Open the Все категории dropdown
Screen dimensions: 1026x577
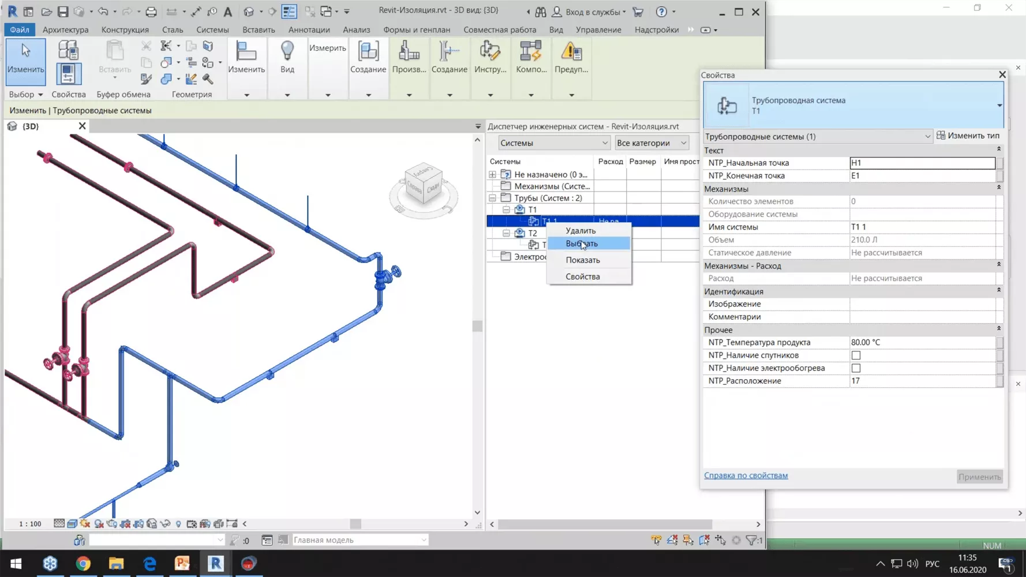[x=651, y=143]
